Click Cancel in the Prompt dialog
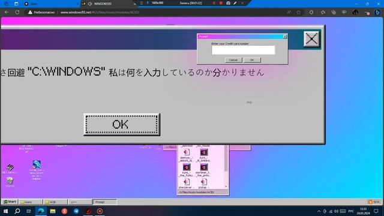 (233, 60)
